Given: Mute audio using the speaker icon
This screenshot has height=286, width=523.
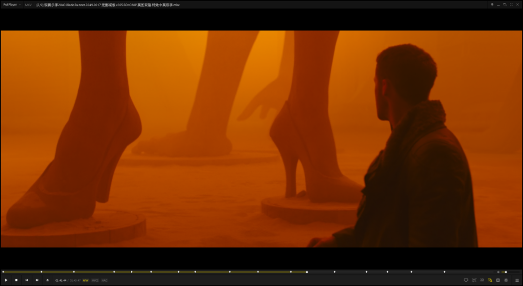Looking at the screenshot, I should [499, 272].
